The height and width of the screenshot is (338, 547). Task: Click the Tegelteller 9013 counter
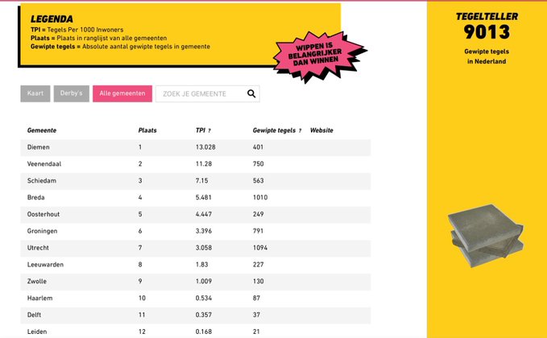click(487, 31)
